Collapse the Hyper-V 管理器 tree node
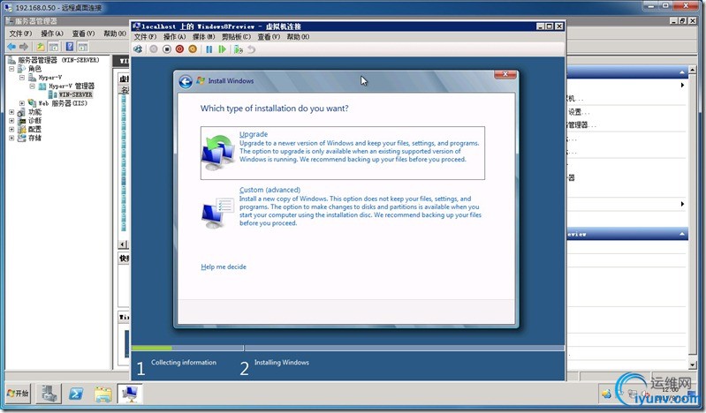 pos(32,86)
